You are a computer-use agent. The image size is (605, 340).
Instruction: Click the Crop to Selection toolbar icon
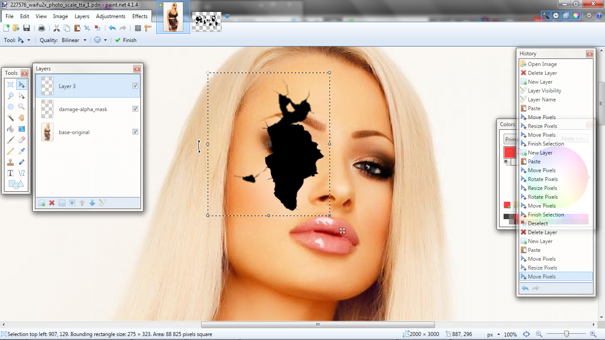click(87, 28)
